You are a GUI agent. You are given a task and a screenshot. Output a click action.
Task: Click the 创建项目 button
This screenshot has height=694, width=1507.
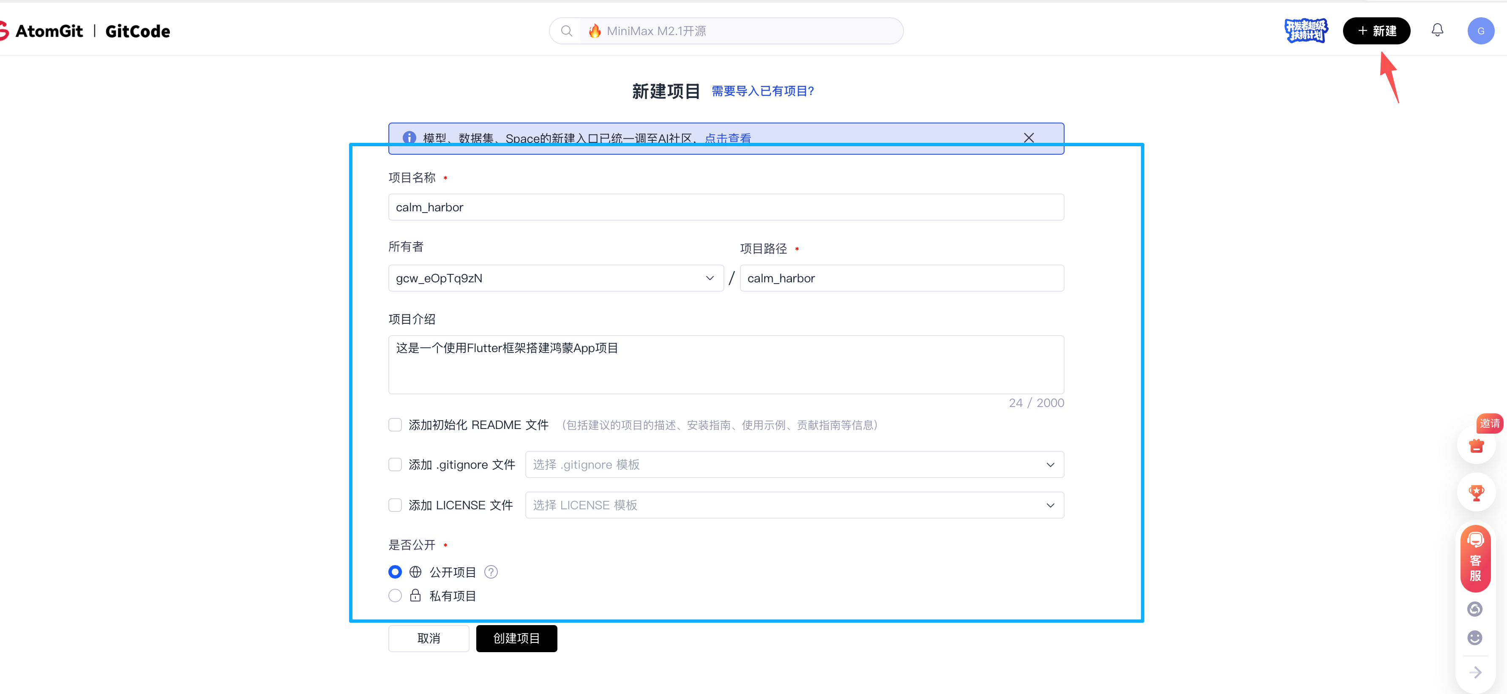(x=516, y=638)
